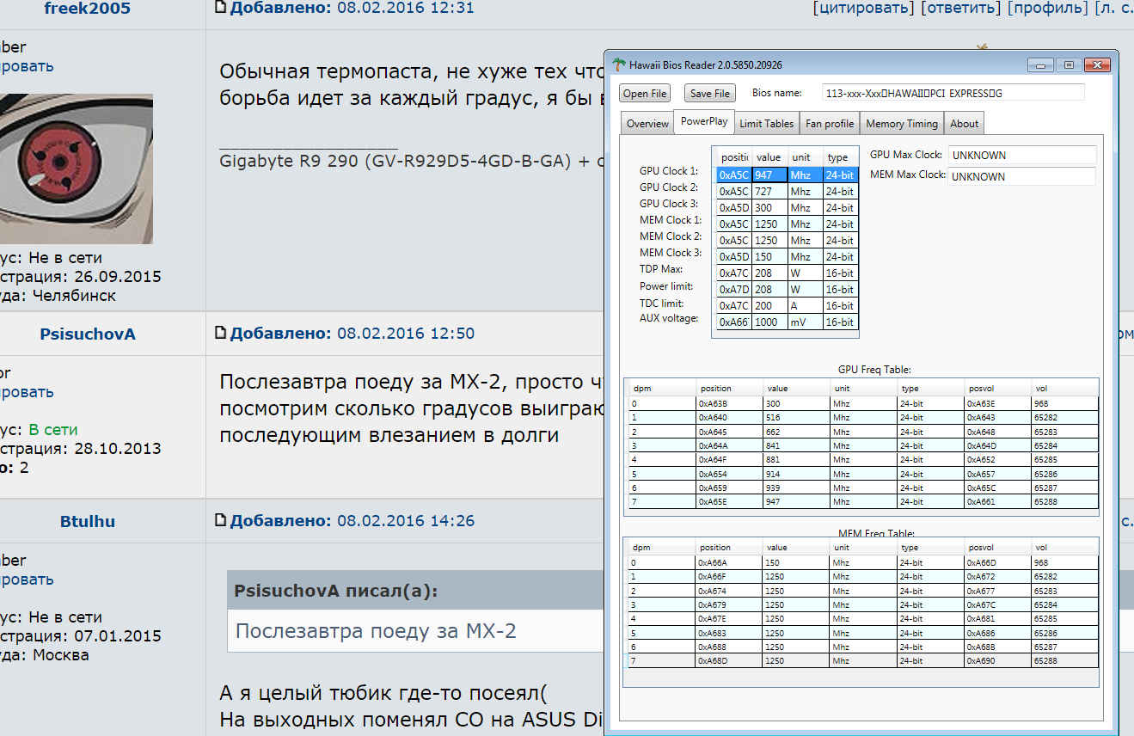1134x736 pixels.
Task: Minimize the Hawaii Bios Reader window
Action: [1042, 65]
